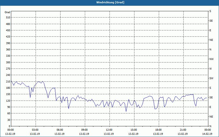Select the W compass direction label
Screen dimensions: 219x137
click(211, 69)
